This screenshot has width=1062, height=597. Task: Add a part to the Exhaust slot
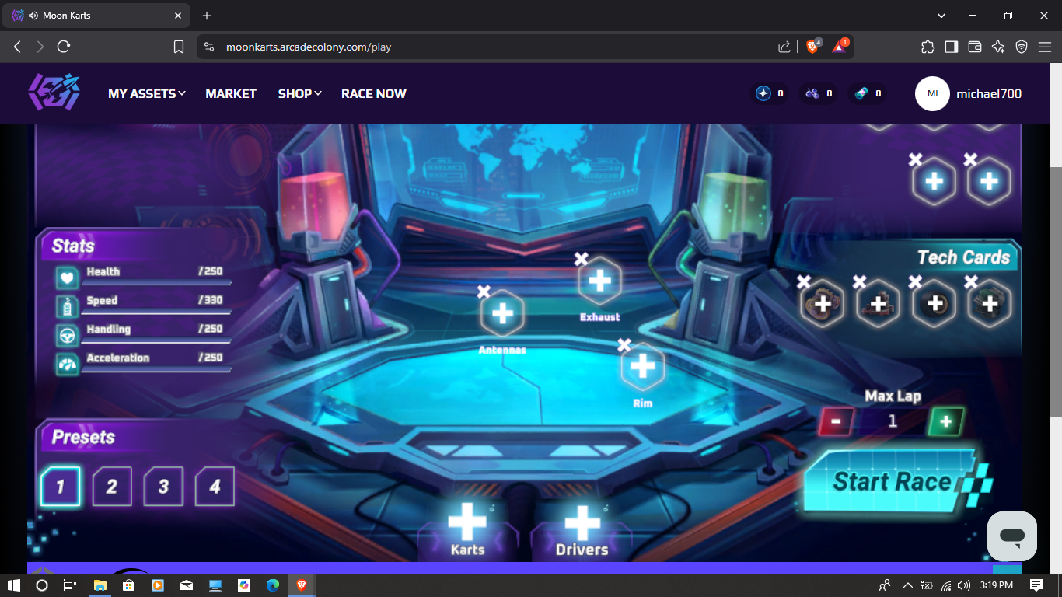click(599, 280)
